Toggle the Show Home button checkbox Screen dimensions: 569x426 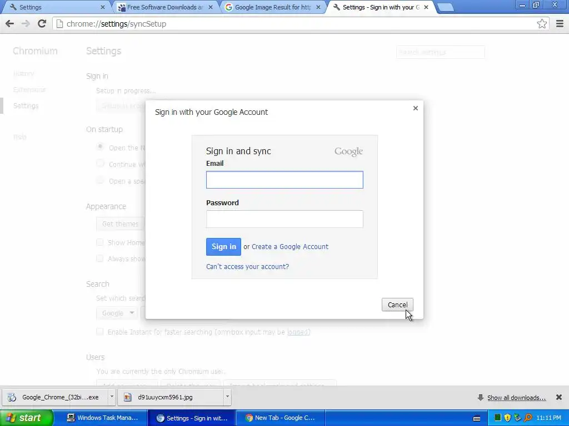click(100, 242)
